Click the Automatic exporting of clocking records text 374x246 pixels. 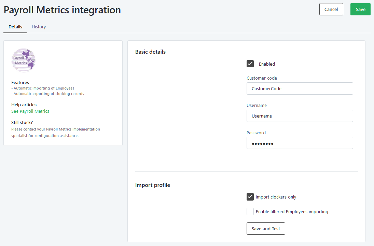(48, 94)
